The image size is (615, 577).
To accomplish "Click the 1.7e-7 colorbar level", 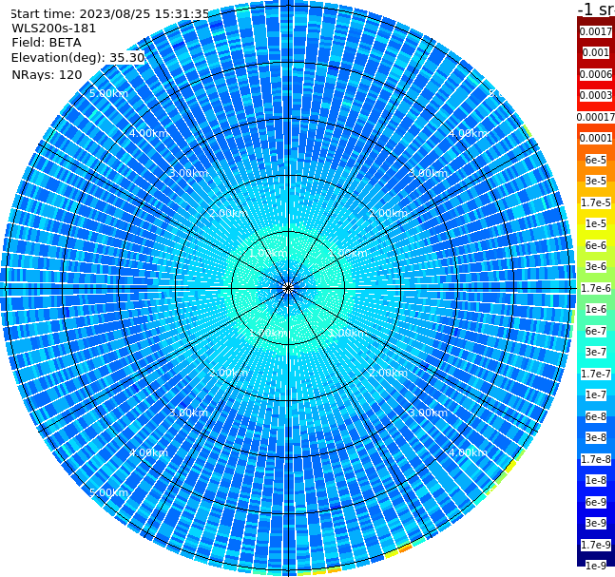I will (596, 374).
